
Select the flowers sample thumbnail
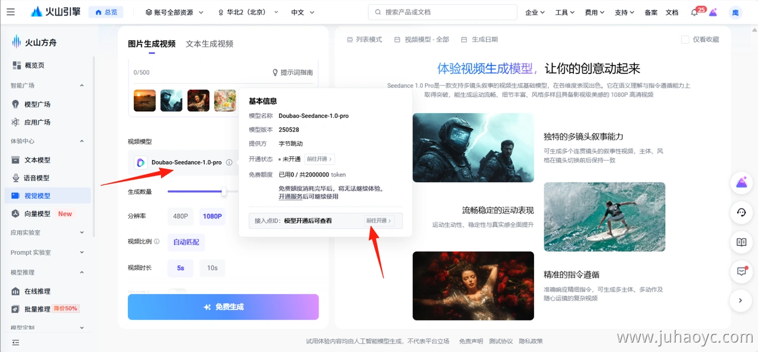(226, 101)
